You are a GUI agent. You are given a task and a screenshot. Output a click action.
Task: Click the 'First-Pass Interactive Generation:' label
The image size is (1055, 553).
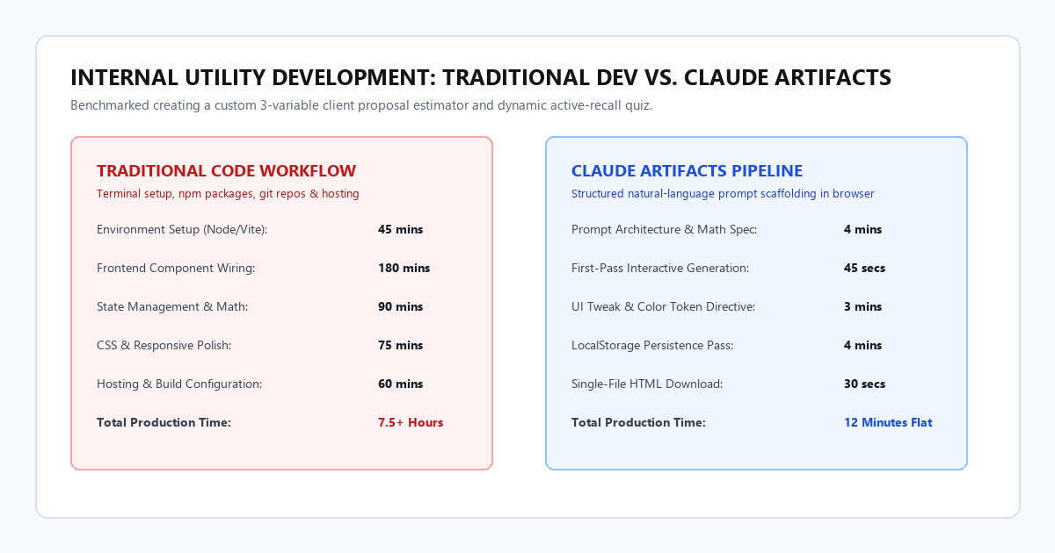coord(660,268)
